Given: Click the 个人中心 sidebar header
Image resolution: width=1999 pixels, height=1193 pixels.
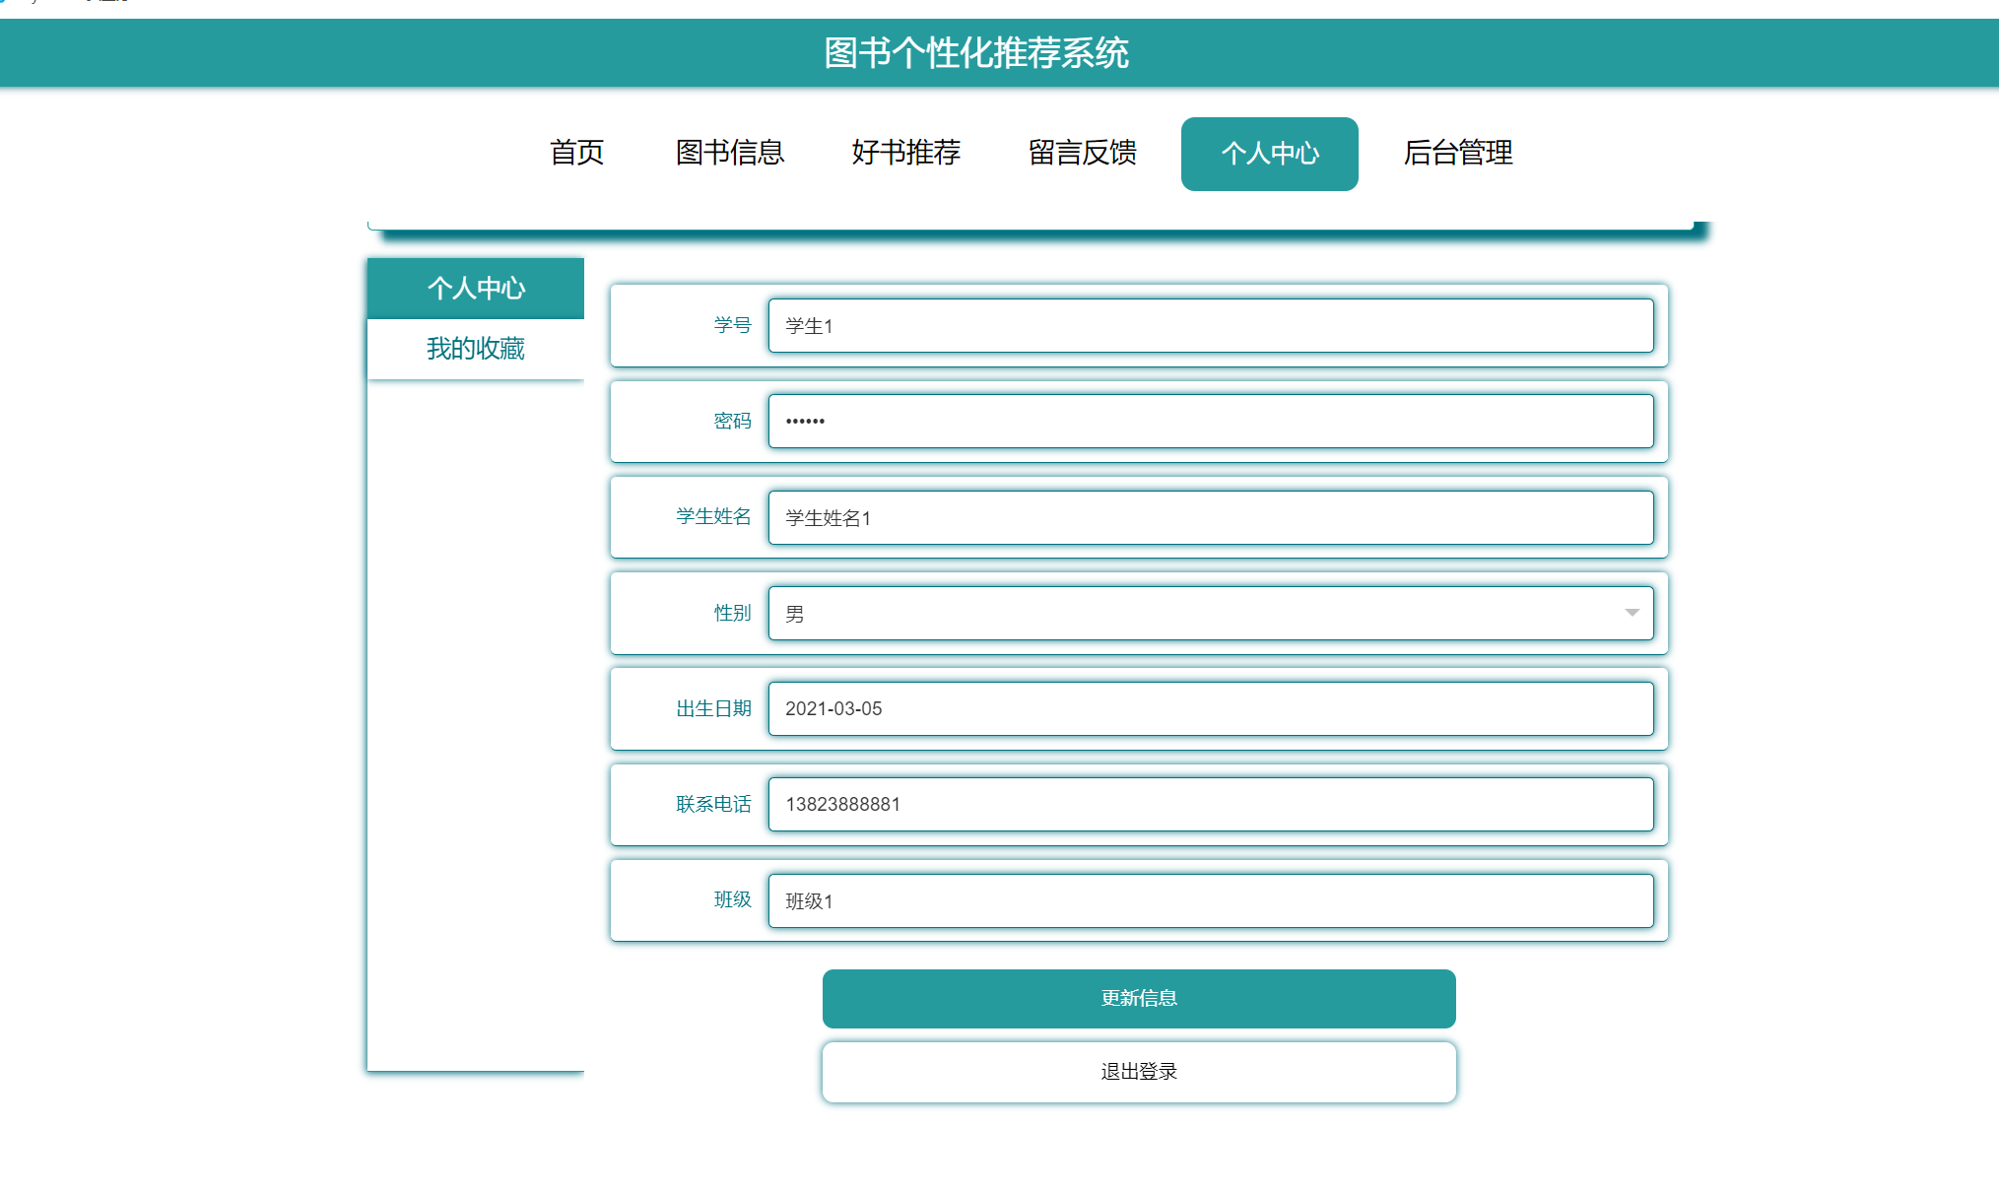Looking at the screenshot, I should point(476,289).
